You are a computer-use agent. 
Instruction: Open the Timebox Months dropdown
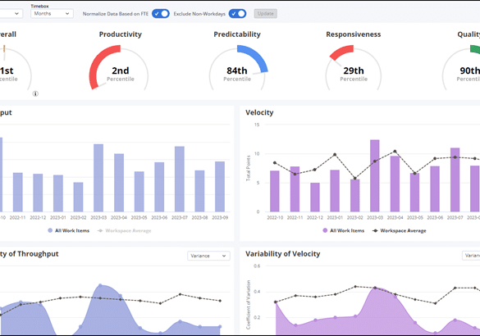(x=52, y=14)
